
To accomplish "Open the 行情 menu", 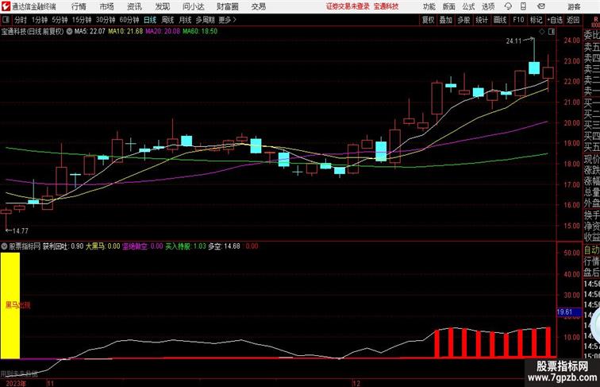I will point(79,6).
